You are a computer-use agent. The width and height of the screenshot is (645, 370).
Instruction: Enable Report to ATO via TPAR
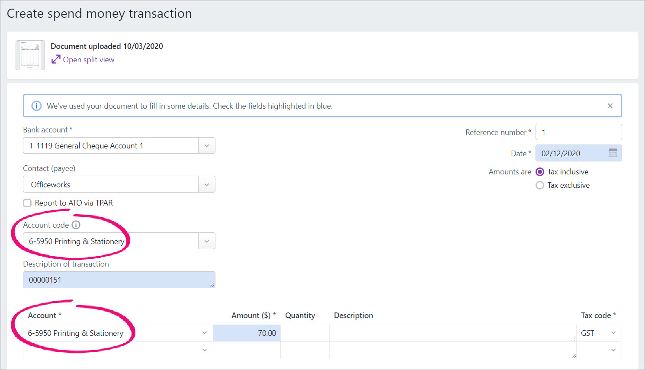tap(27, 203)
